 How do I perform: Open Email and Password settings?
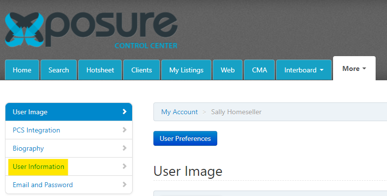69,185
